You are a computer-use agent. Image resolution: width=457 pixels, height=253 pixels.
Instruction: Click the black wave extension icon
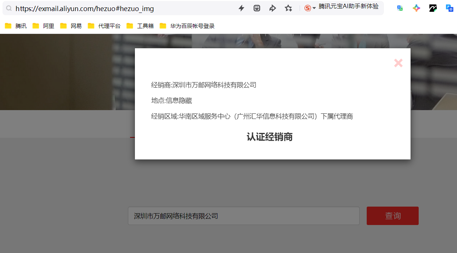click(x=433, y=8)
